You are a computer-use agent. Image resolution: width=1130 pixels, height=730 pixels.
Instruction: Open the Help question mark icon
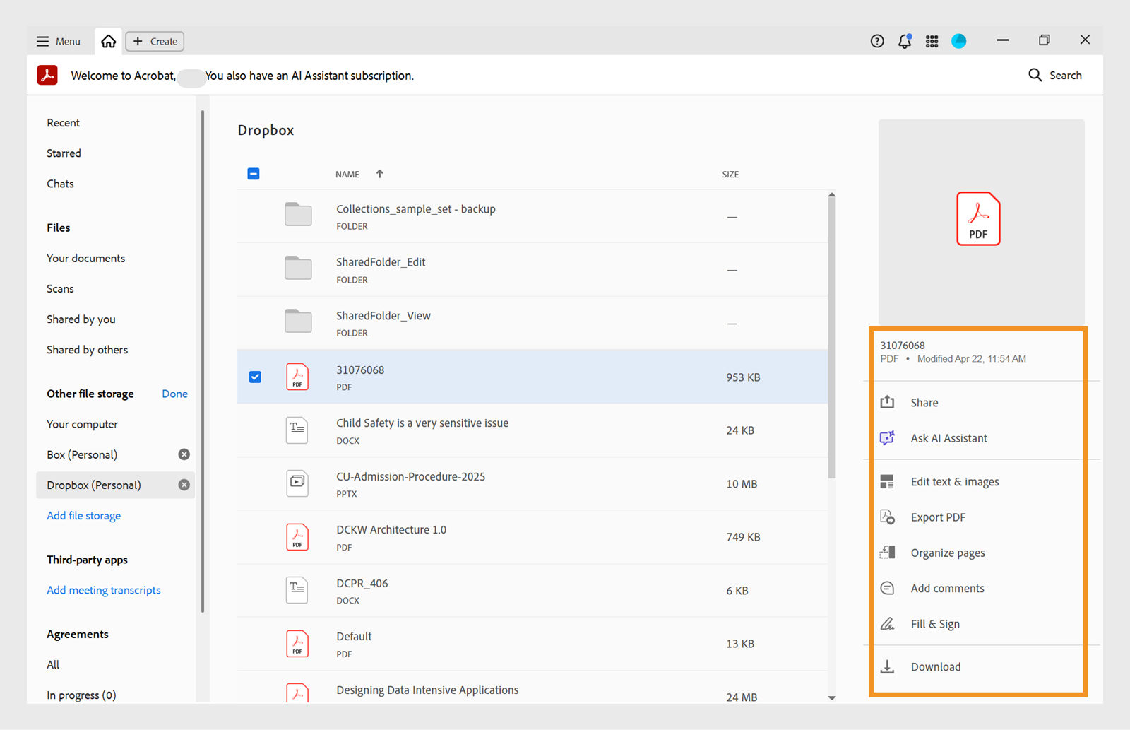(877, 41)
